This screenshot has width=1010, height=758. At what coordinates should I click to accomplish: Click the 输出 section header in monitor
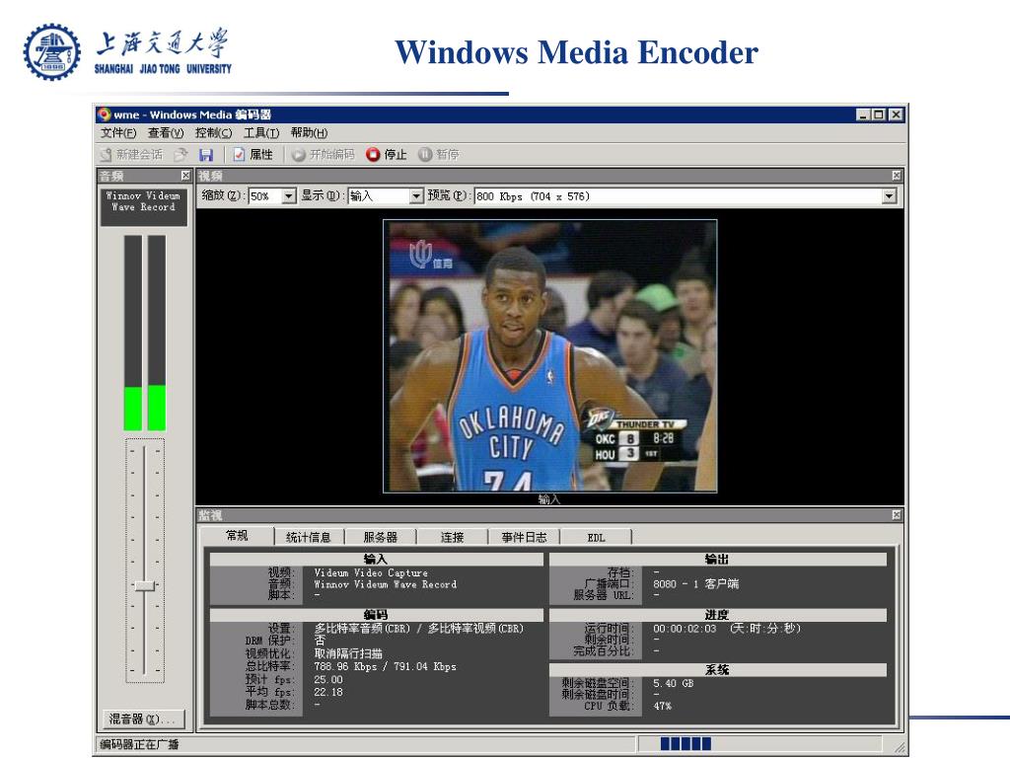(x=717, y=560)
